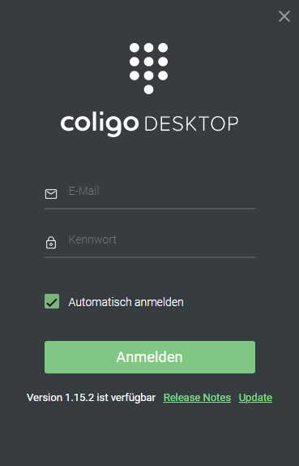Screen dimensions: 299x466
Task: Click the DESKTOP wordmark text
Action: pos(191,124)
